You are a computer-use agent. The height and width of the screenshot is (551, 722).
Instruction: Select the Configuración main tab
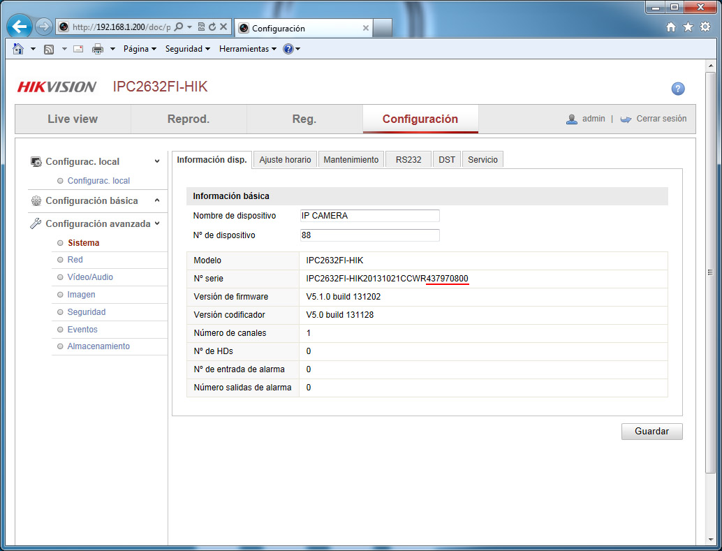420,119
